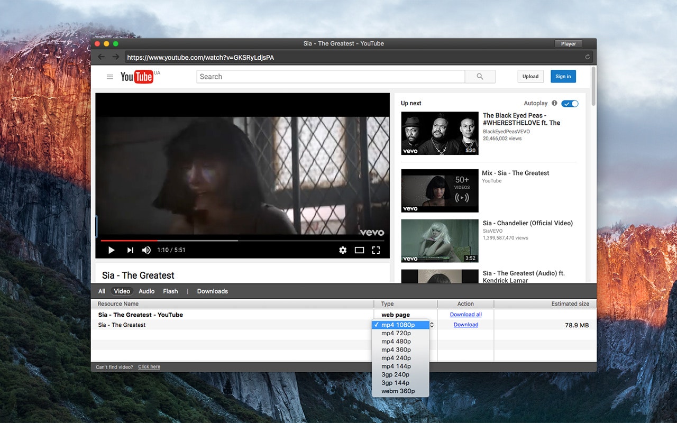The width and height of the screenshot is (677, 423).
Task: Enter fullscreen mode
Action: (x=376, y=250)
